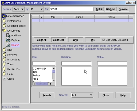Choose Explore under Documents

[x=15, y=40]
